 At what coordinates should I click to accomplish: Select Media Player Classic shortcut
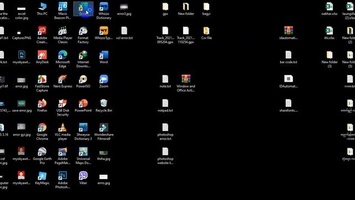[x=63, y=35]
